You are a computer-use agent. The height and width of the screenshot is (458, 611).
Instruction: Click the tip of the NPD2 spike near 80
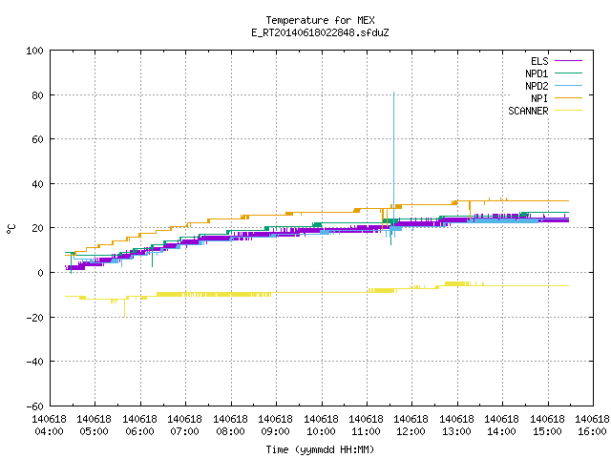(393, 93)
